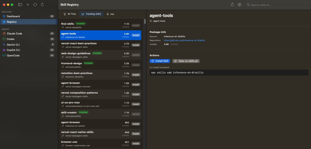Click the link icon under frontend-design

[63, 67]
